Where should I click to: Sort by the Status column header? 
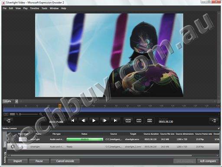(x=84, y=134)
